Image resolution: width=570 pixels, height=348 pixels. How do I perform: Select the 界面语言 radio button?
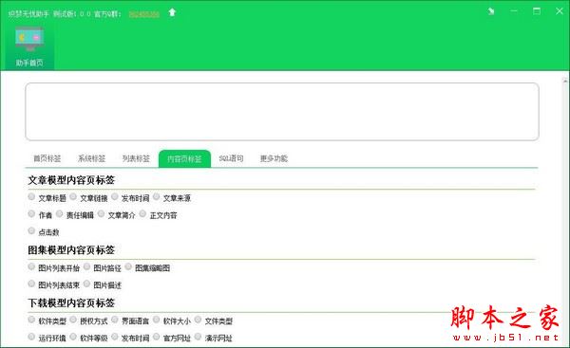(x=115, y=320)
